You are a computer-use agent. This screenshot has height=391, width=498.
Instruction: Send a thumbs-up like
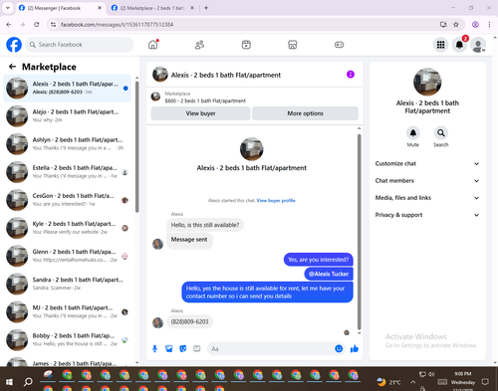pos(355,348)
